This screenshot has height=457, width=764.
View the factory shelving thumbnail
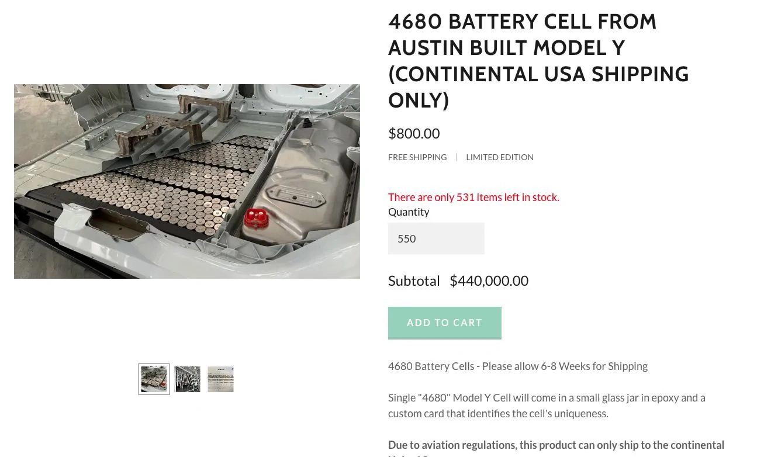click(x=187, y=379)
